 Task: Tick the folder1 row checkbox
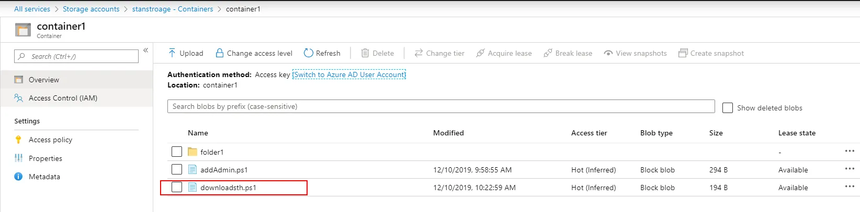[177, 152]
